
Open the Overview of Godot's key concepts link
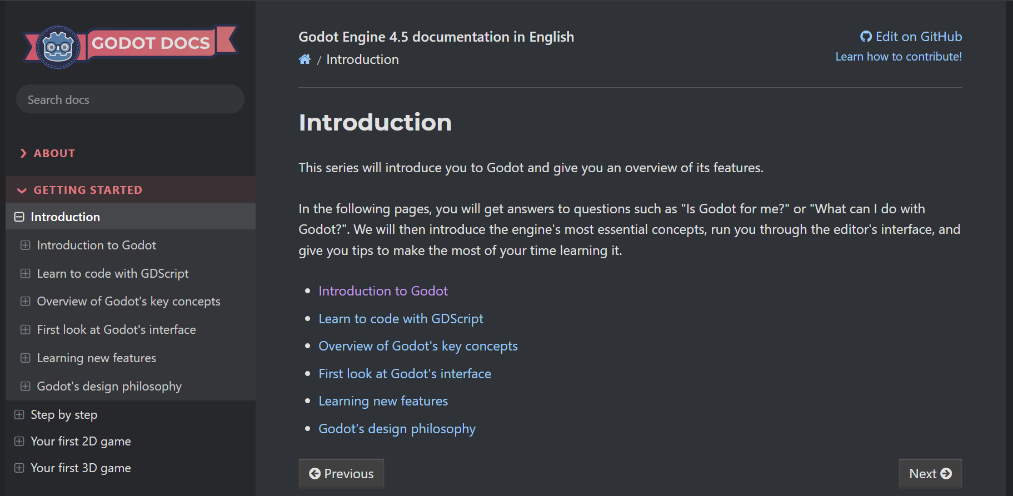(418, 346)
